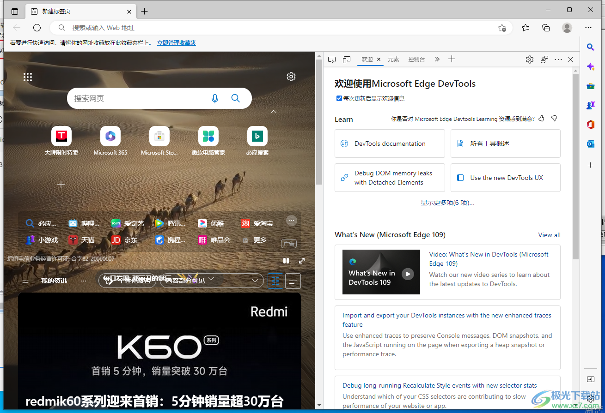The height and width of the screenshot is (413, 605).
Task: Open the sidebar Tools briefcase icon
Action: point(590,86)
